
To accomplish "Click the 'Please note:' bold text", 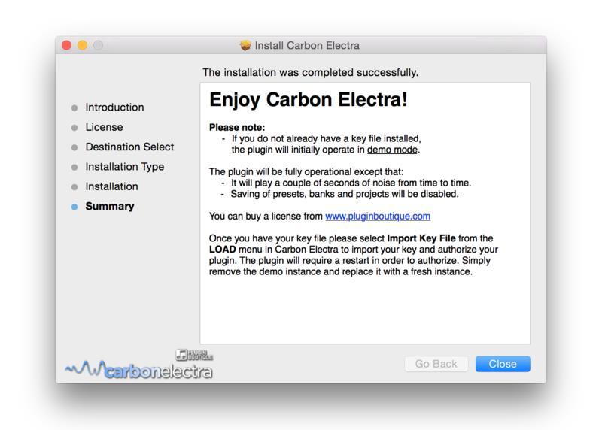I will tap(237, 127).
